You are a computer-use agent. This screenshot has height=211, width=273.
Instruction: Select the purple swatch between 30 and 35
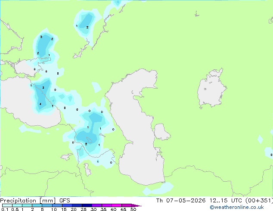coord(97,205)
